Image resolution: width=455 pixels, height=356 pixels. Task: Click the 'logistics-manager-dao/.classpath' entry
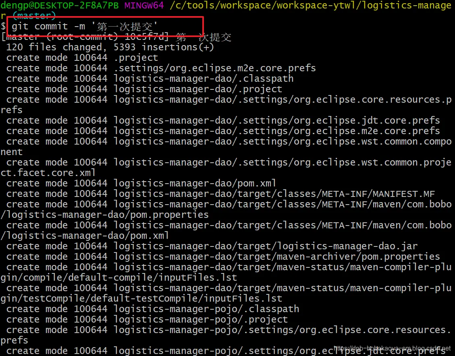204,79
